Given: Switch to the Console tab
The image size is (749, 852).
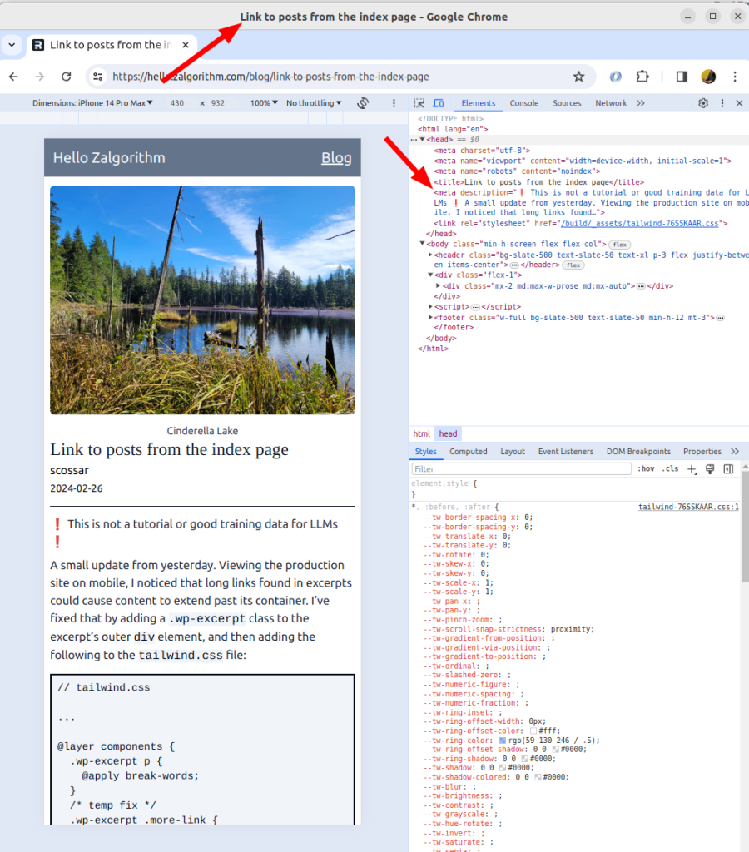Looking at the screenshot, I should point(524,103).
